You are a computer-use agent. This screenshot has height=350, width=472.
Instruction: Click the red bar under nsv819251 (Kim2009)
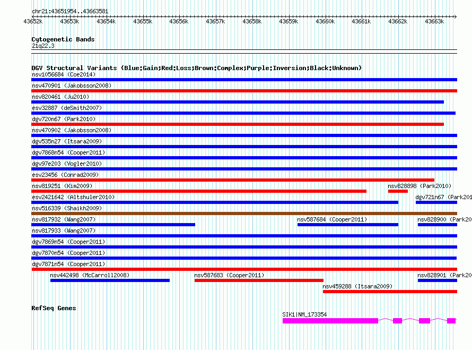(x=199, y=191)
